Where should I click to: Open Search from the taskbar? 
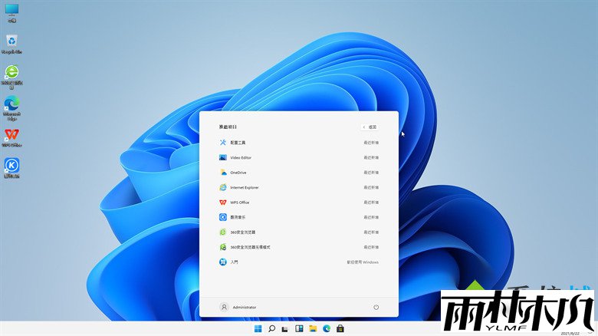click(271, 329)
